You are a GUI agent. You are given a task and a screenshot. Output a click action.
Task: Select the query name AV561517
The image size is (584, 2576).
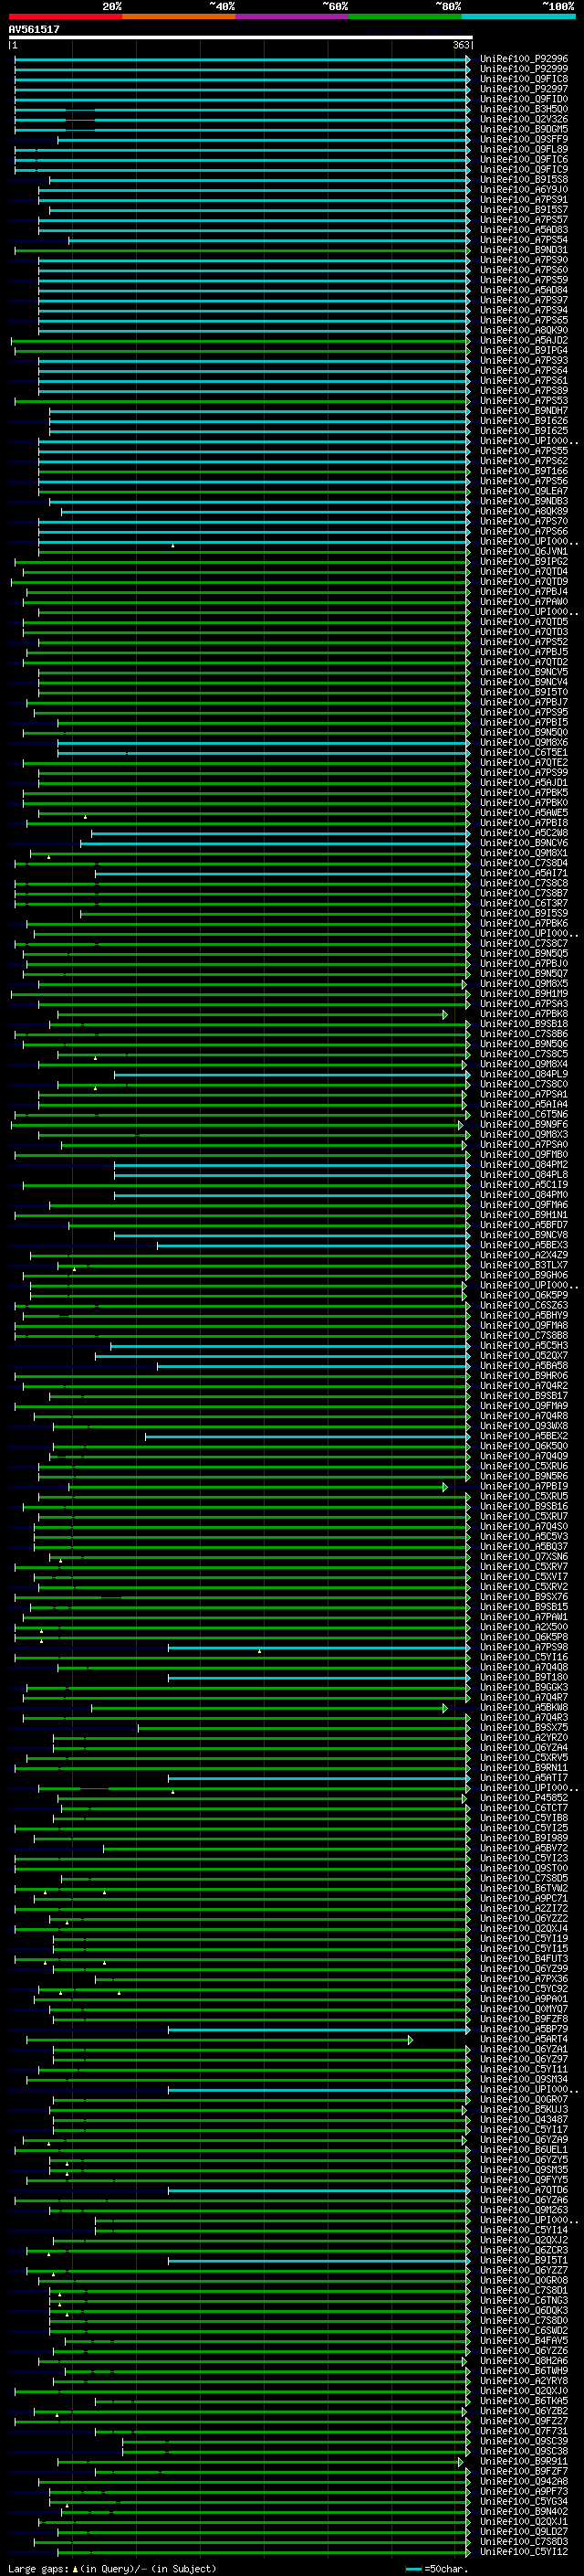34,30
